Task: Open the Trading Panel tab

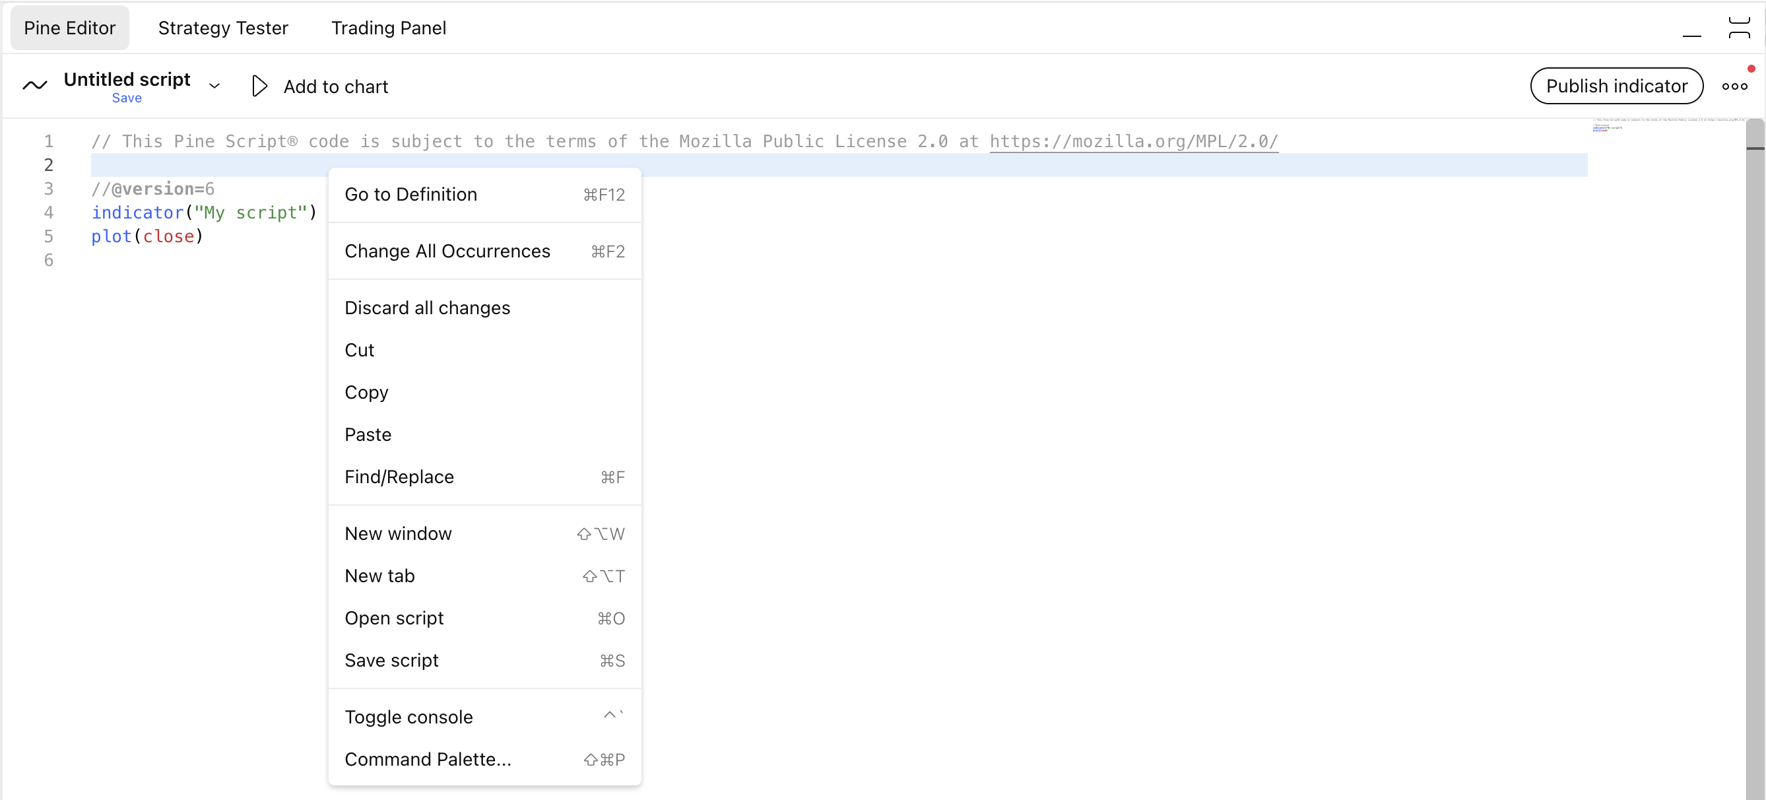Action: click(x=388, y=28)
